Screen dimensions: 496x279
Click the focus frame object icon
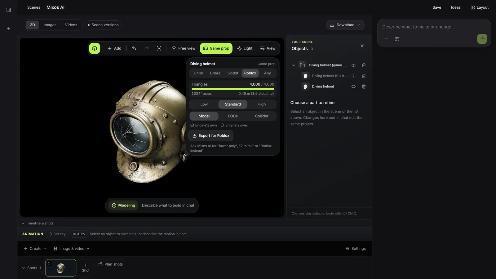(159, 48)
